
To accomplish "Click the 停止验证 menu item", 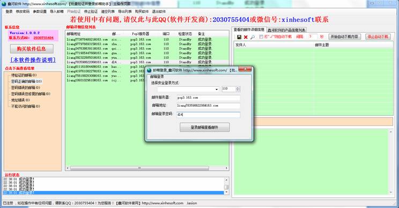I will pyautogui.click(x=91, y=11).
